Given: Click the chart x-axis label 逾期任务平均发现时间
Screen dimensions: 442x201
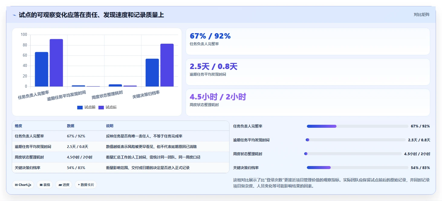Looking at the screenshot, I should tap(66, 95).
